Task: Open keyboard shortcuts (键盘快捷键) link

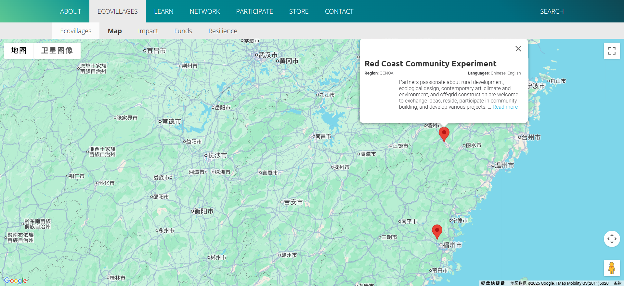Action: pyautogui.click(x=493, y=283)
